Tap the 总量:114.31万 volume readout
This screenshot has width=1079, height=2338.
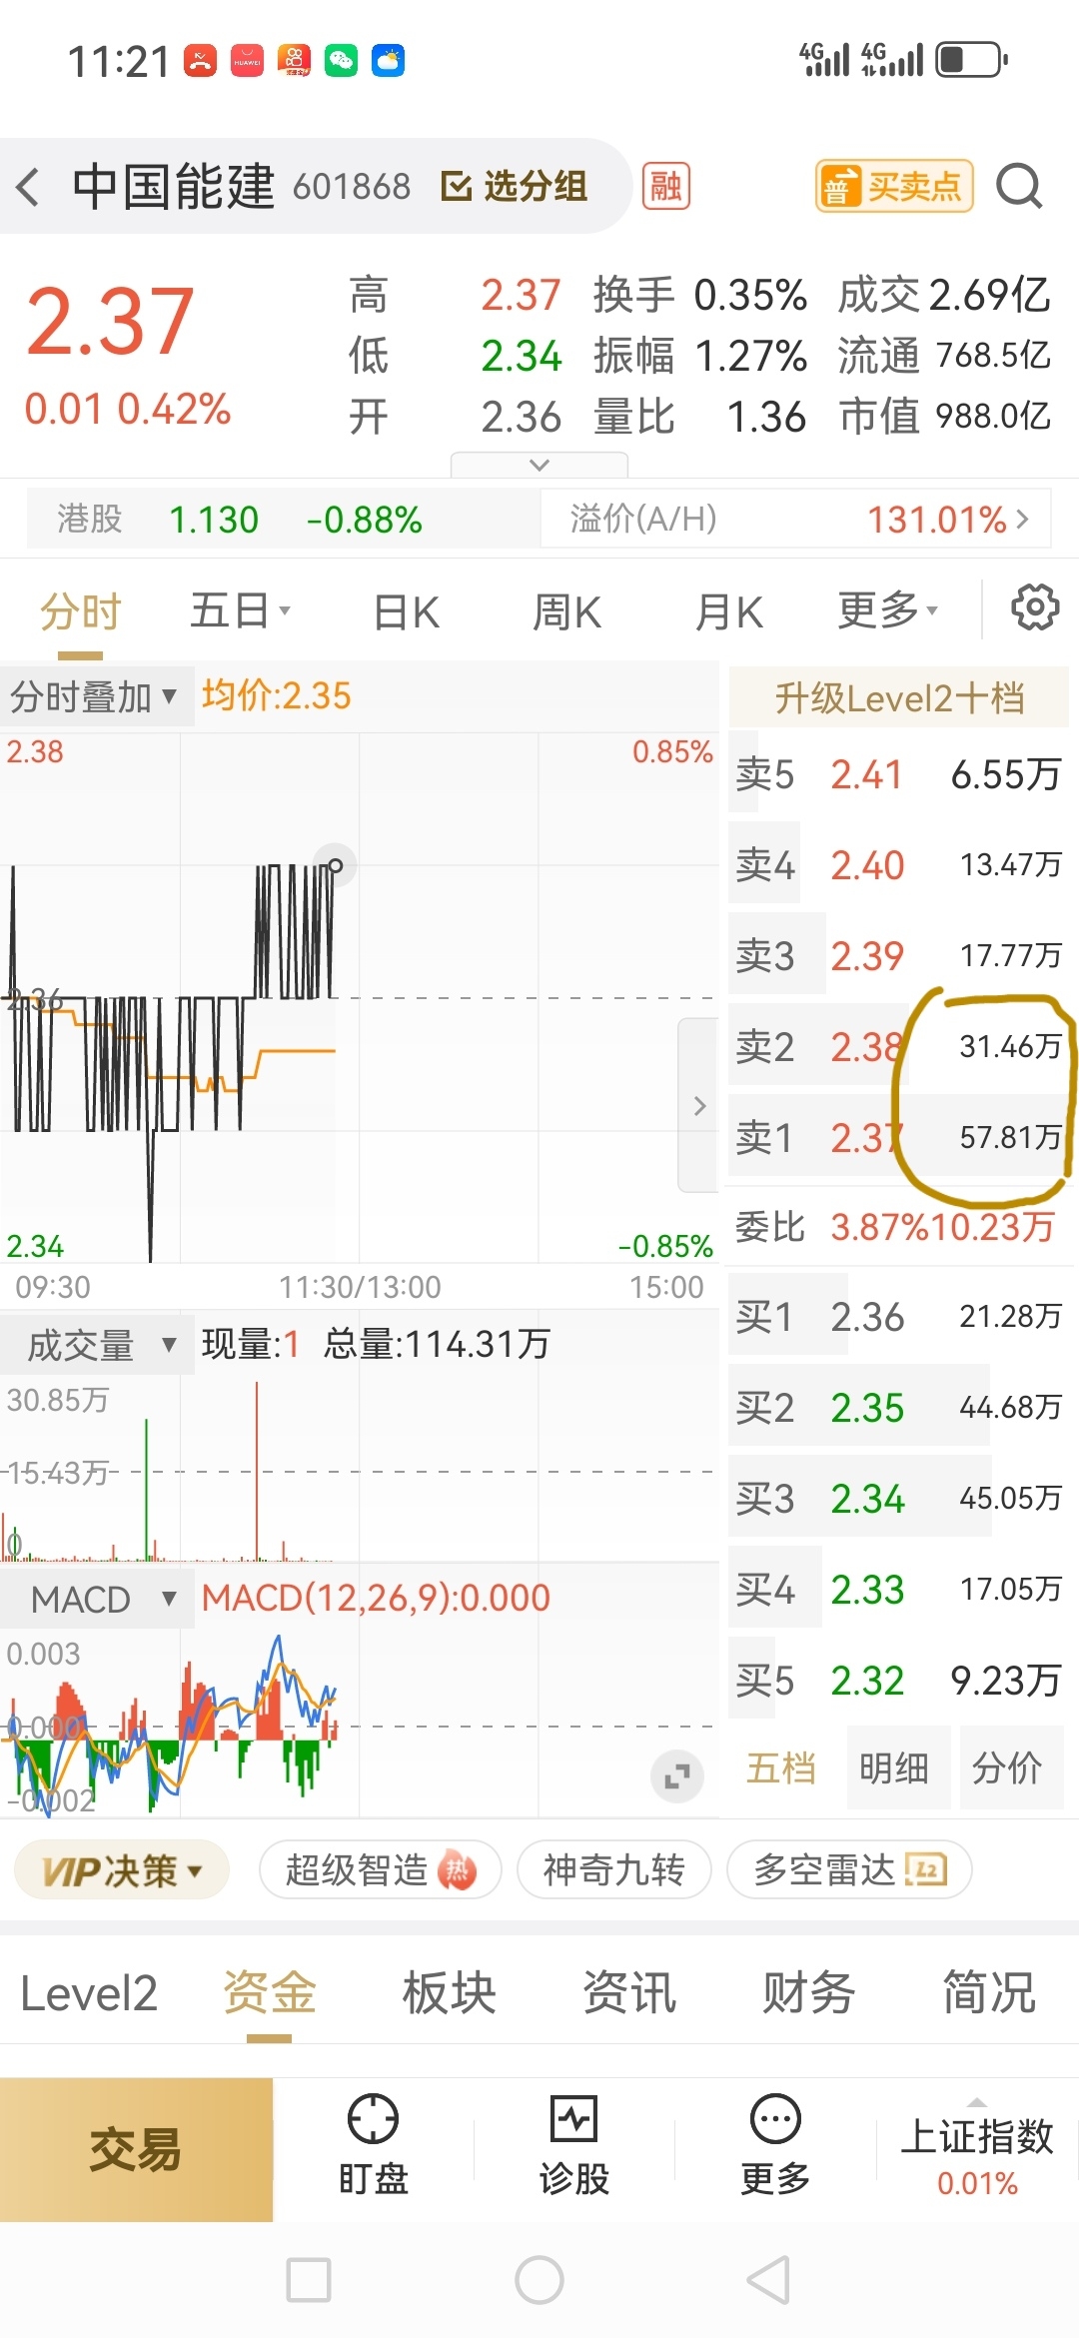(437, 1344)
